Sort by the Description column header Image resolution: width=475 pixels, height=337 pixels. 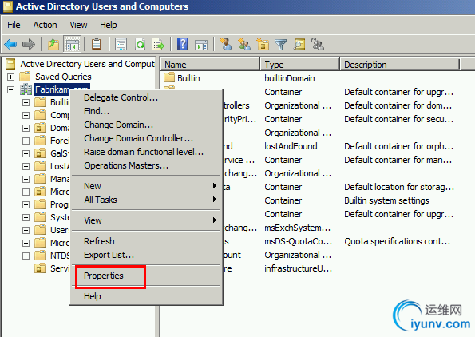click(400, 65)
